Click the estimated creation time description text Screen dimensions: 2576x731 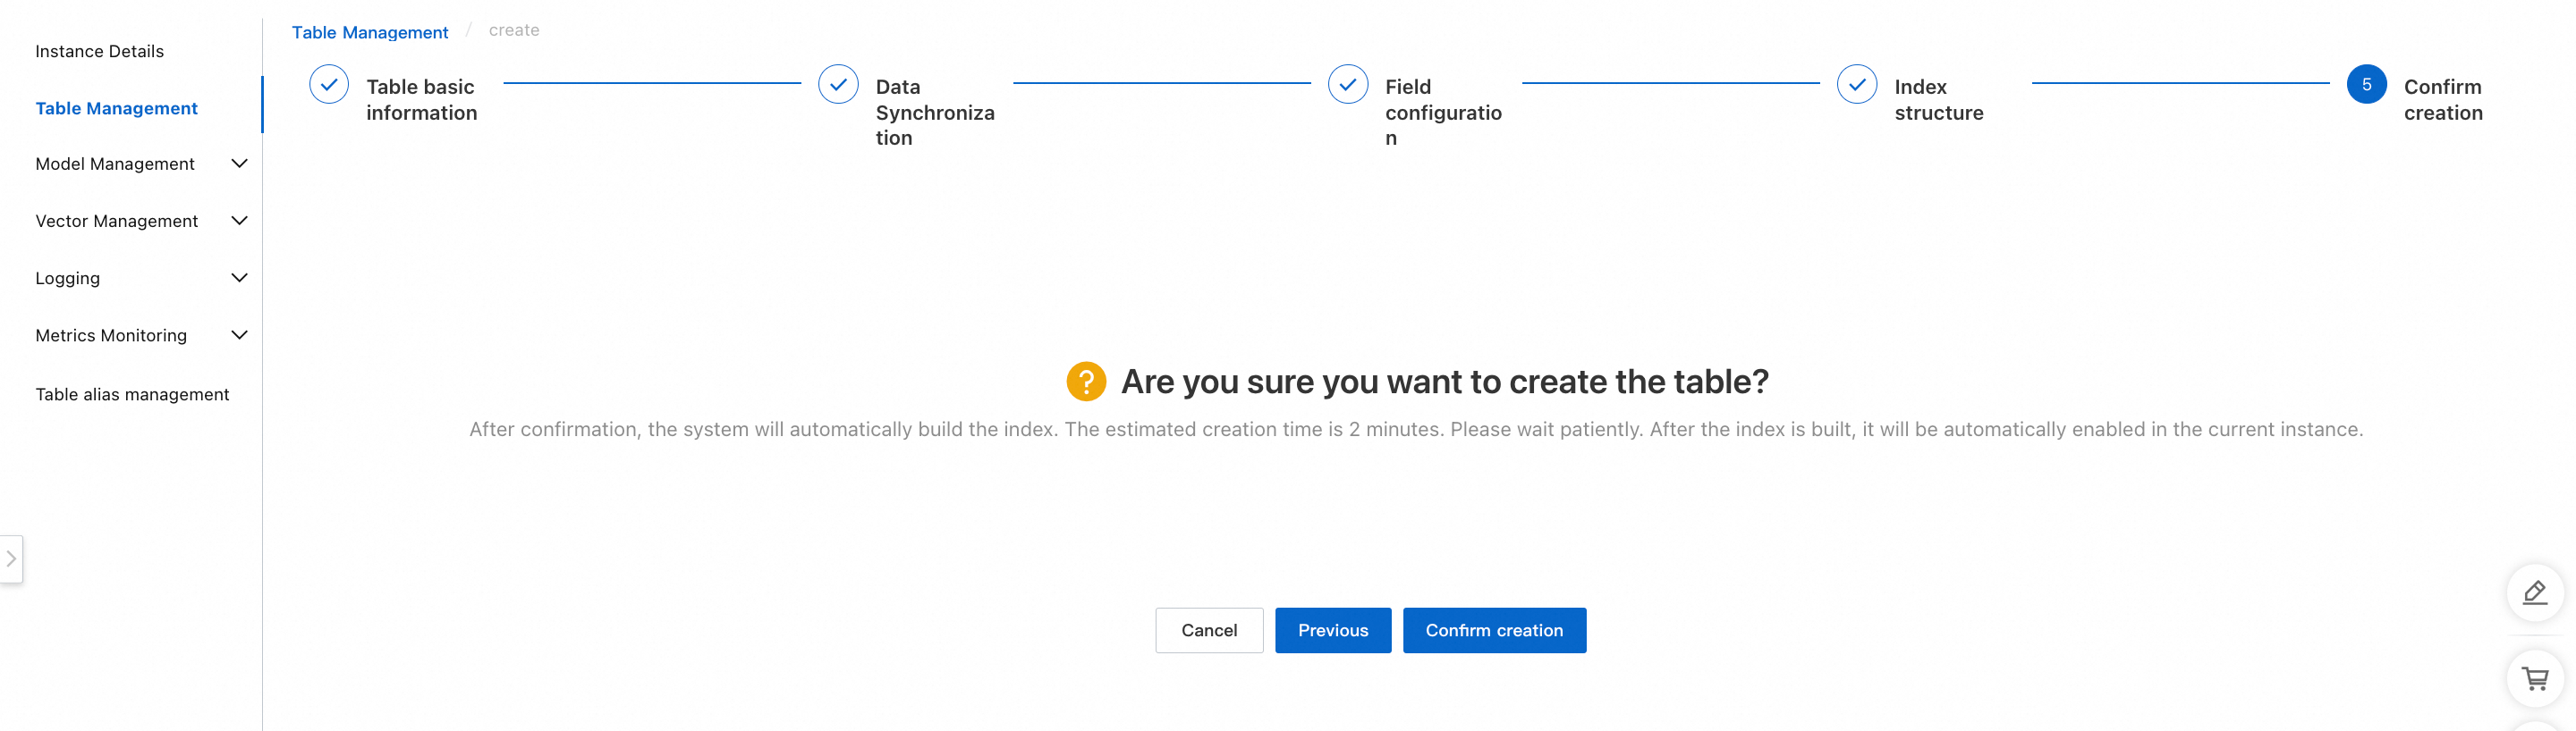(1416, 430)
